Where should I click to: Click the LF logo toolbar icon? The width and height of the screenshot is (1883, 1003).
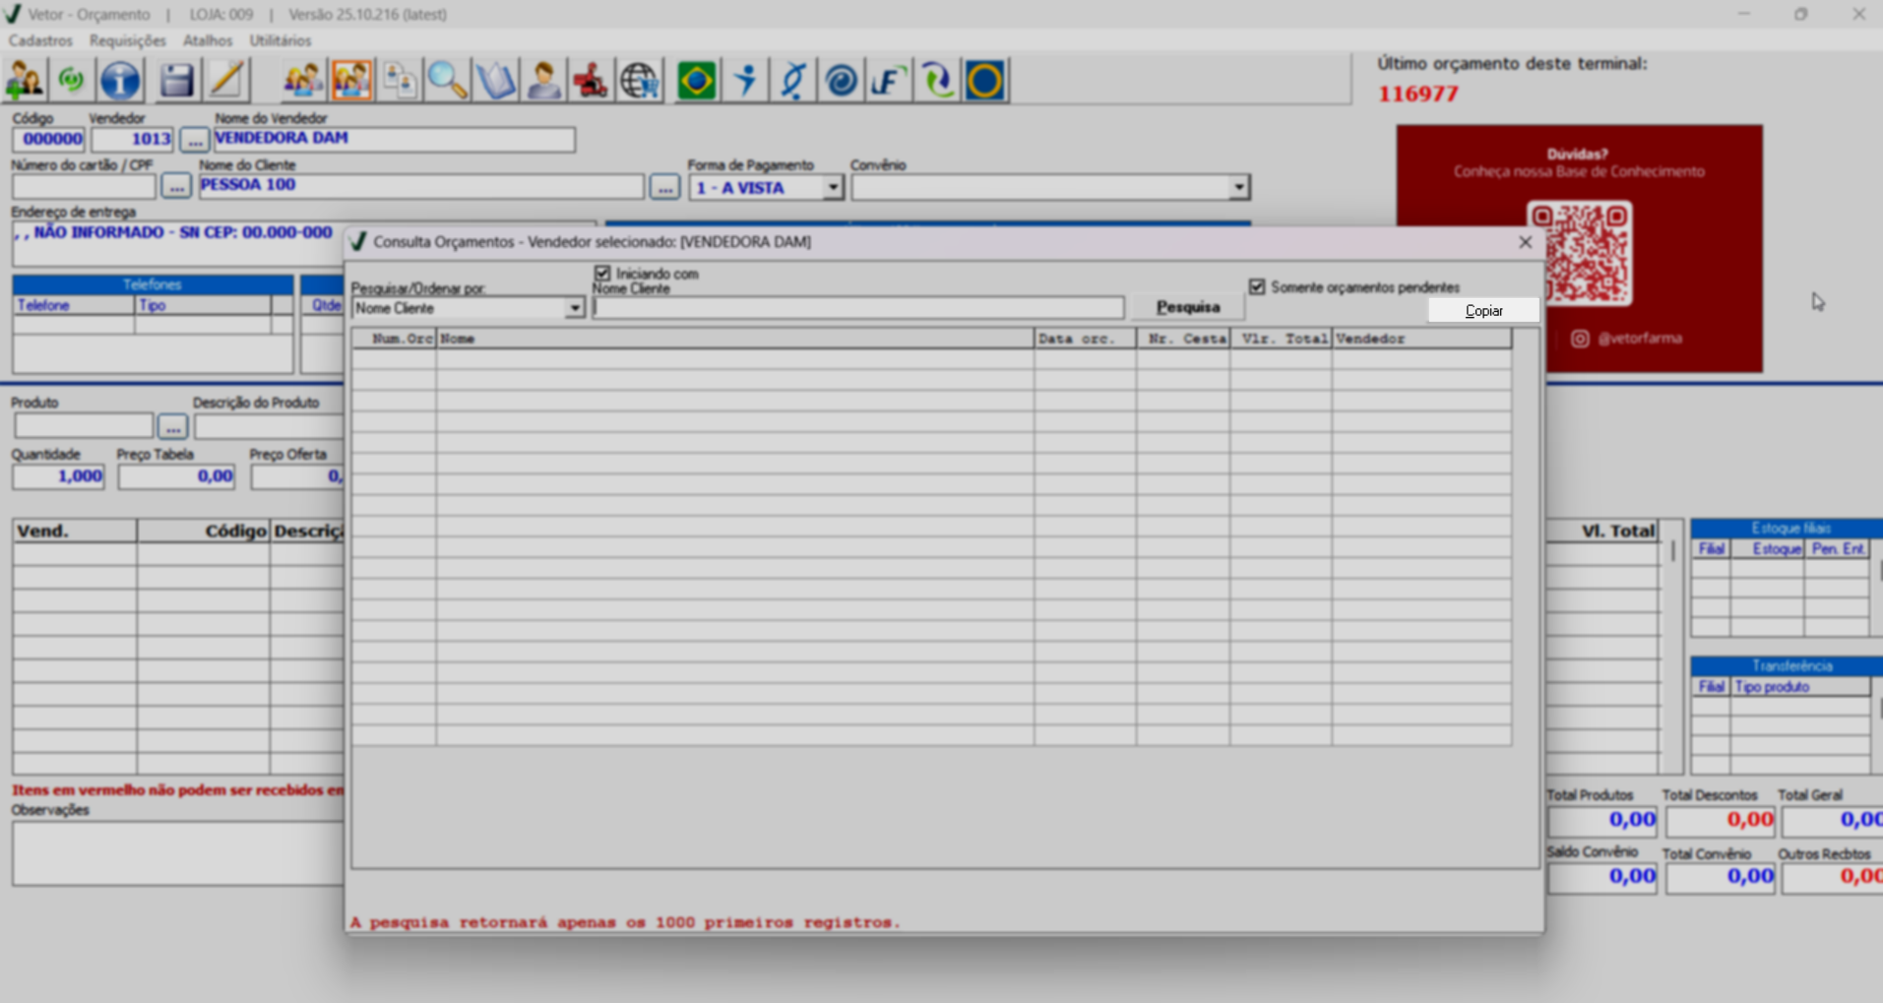click(889, 81)
